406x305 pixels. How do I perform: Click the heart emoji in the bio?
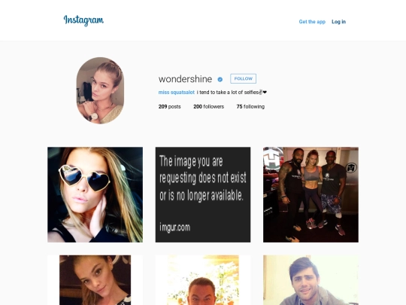coord(265,92)
